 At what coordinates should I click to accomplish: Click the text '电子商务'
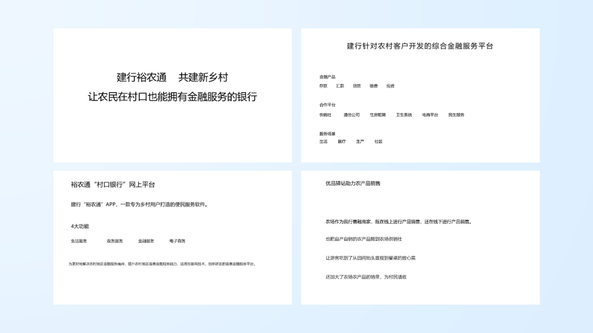177,241
